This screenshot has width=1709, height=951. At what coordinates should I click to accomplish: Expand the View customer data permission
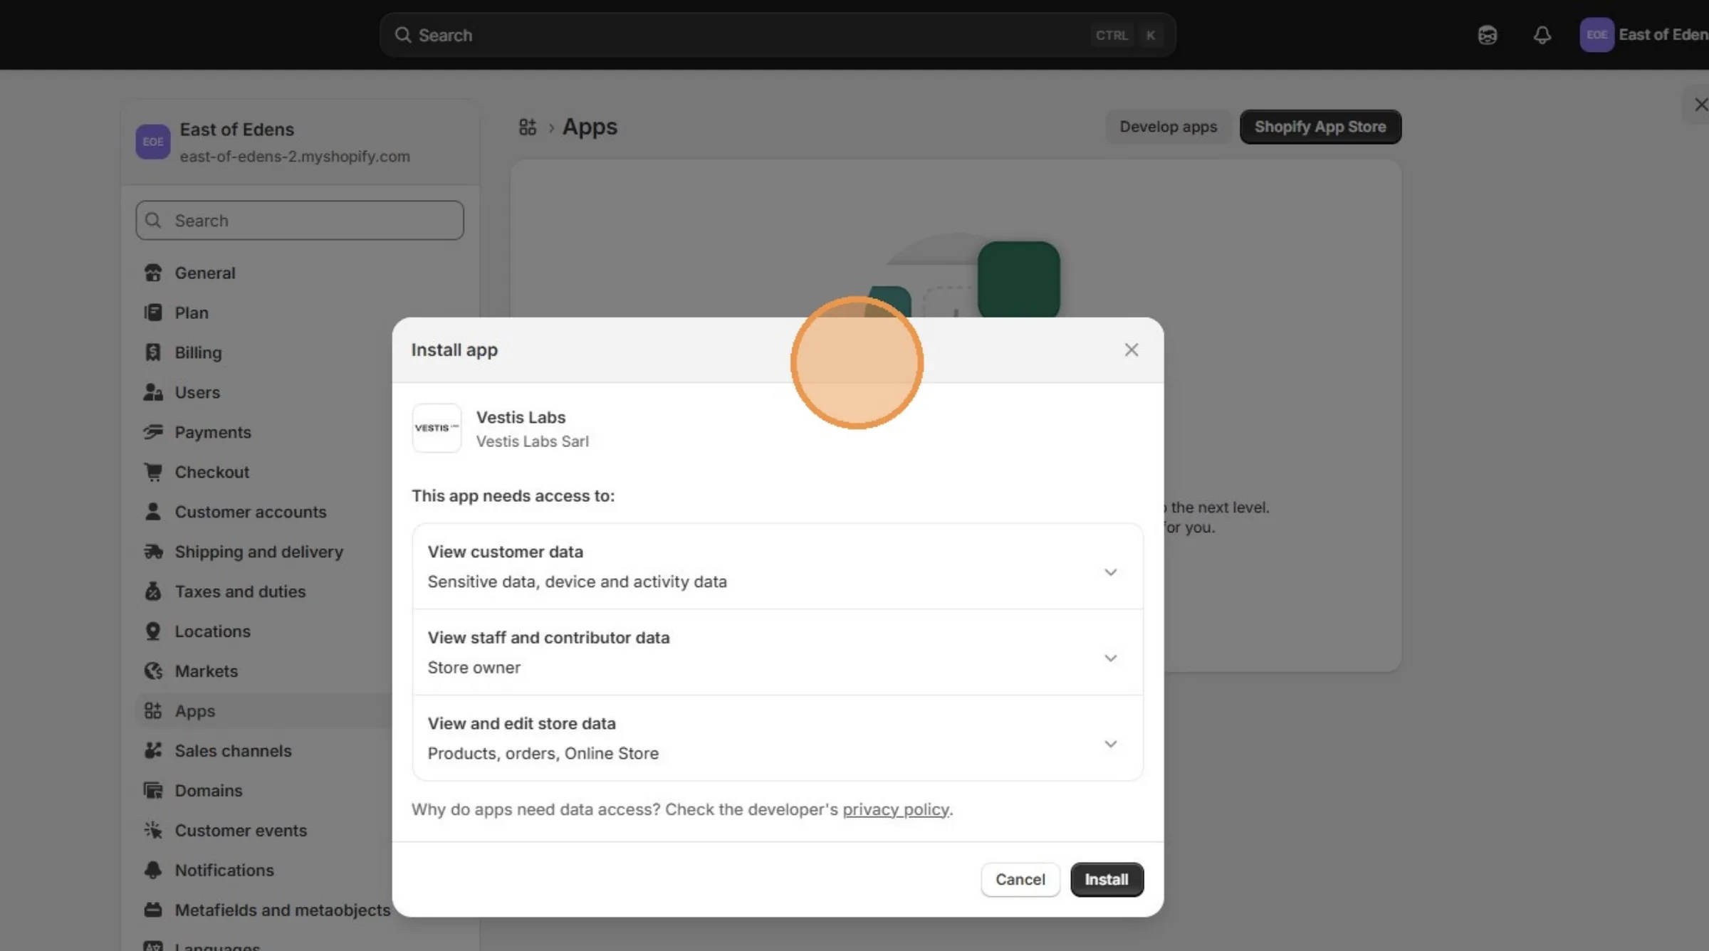(778, 567)
